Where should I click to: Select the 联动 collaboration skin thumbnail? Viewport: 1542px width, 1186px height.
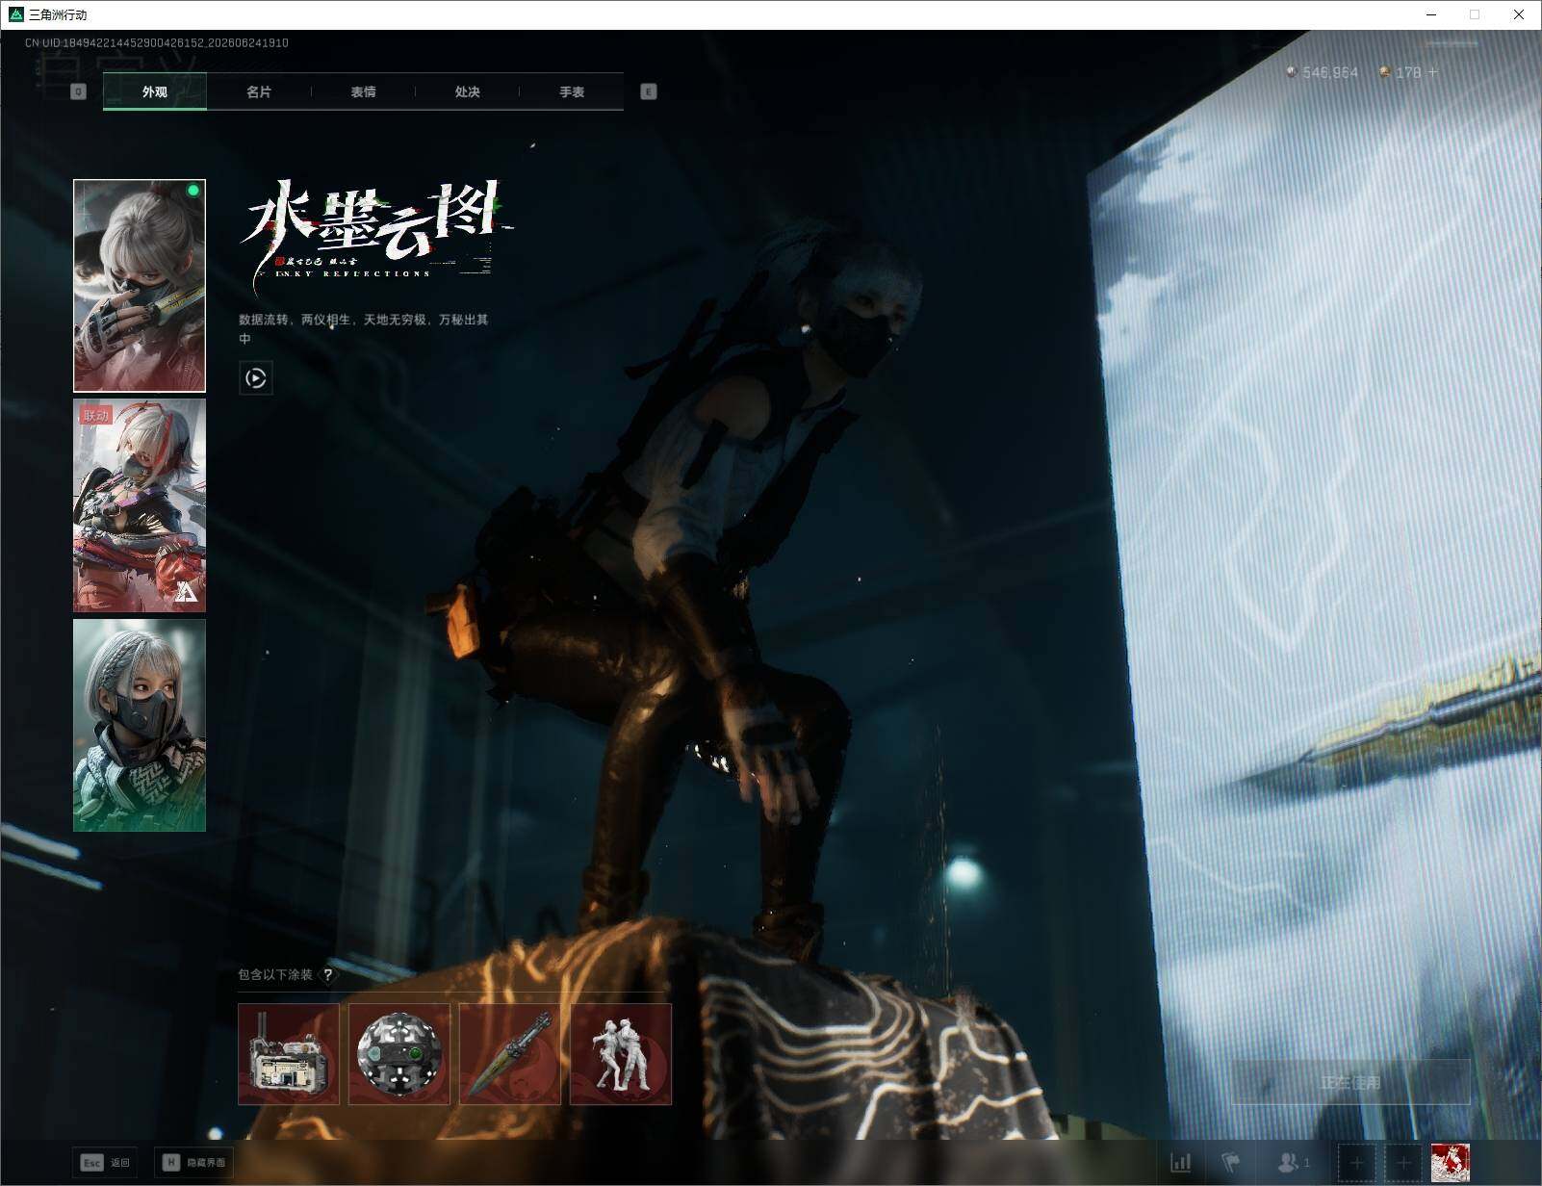140,505
